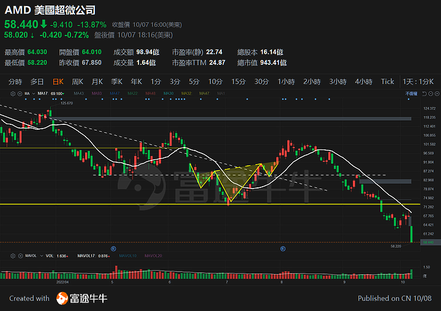Image resolution: width=441 pixels, height=311 pixels.
Task: Click the rightmost circled icon above the price axis
Action: click(x=437, y=94)
